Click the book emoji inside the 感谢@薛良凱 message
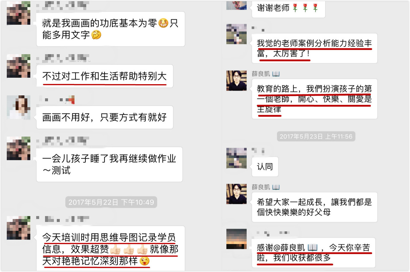The width and height of the screenshot is (410, 272). 312,247
